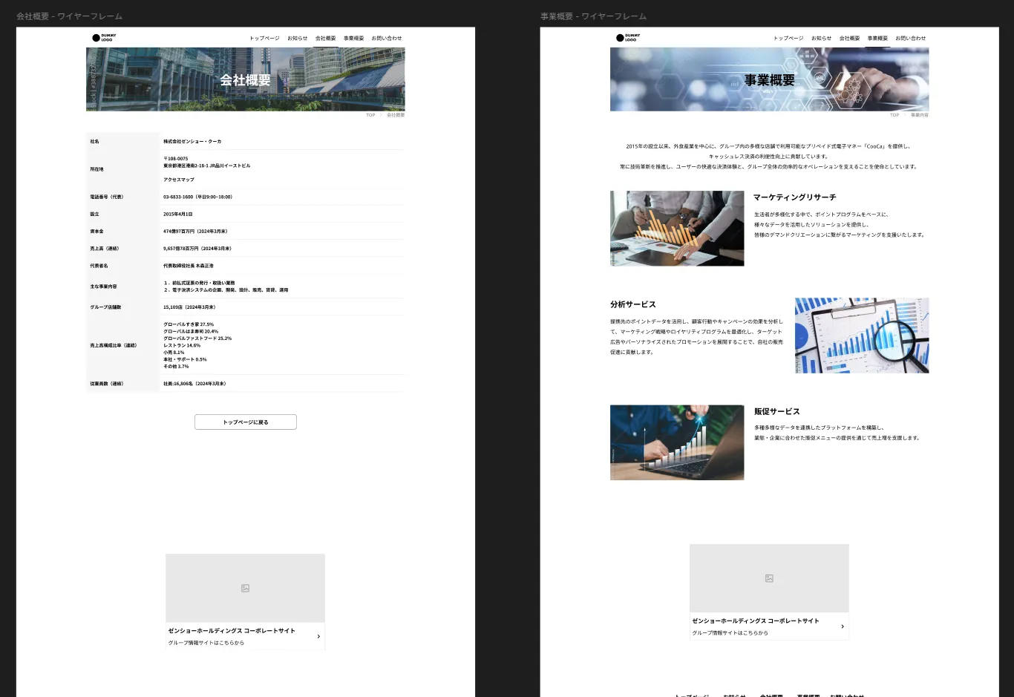
Task: Click グループ情報サイトはこちらから in 会社概要 frame
Action: [206, 643]
